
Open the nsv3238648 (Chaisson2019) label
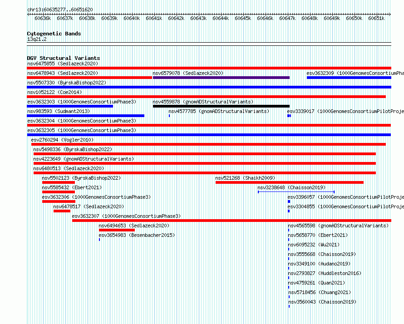(292, 187)
